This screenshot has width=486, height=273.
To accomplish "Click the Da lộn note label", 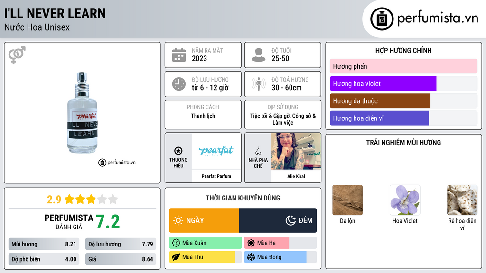I will coord(347,221).
